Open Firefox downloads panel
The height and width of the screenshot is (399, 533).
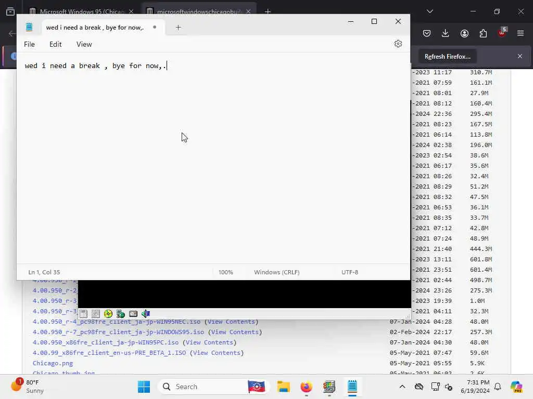coord(446,33)
